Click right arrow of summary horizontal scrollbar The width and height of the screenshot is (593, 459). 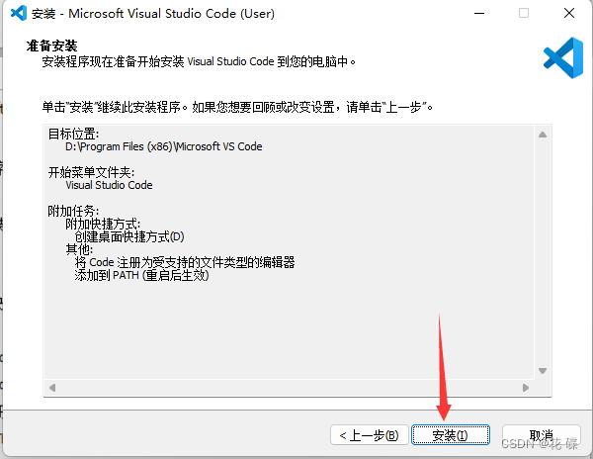pos(526,388)
